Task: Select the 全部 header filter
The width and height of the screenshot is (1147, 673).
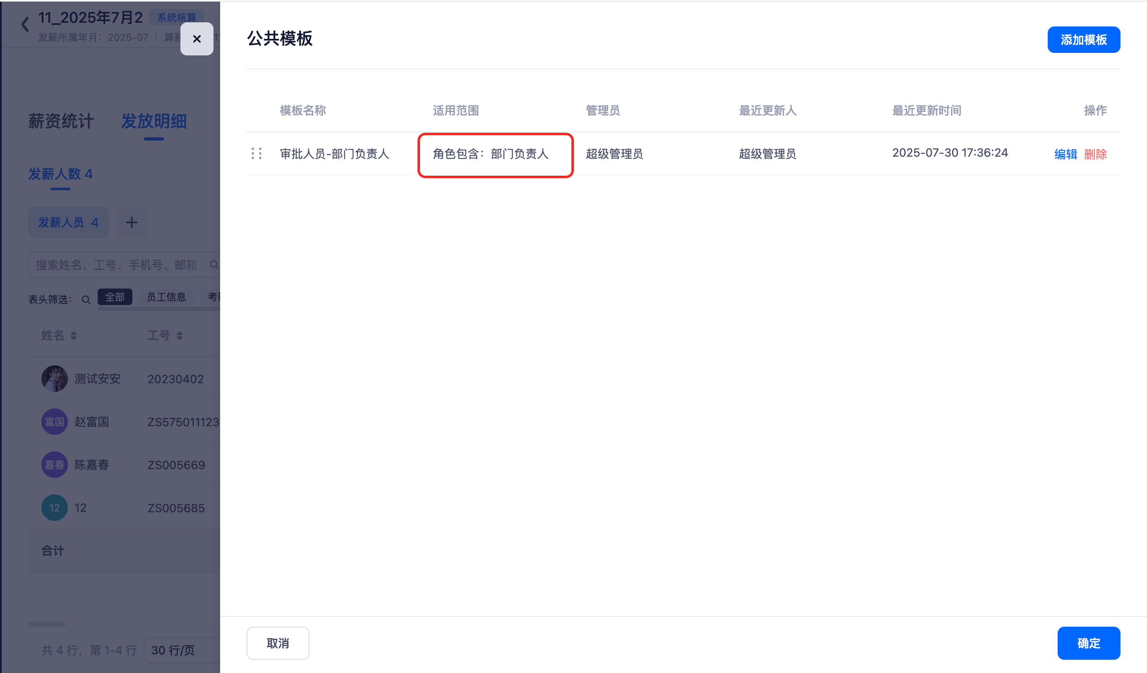Action: tap(115, 297)
